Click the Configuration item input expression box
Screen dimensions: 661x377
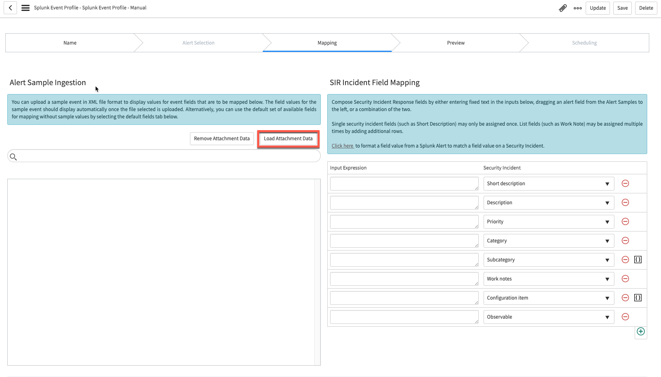click(404, 298)
